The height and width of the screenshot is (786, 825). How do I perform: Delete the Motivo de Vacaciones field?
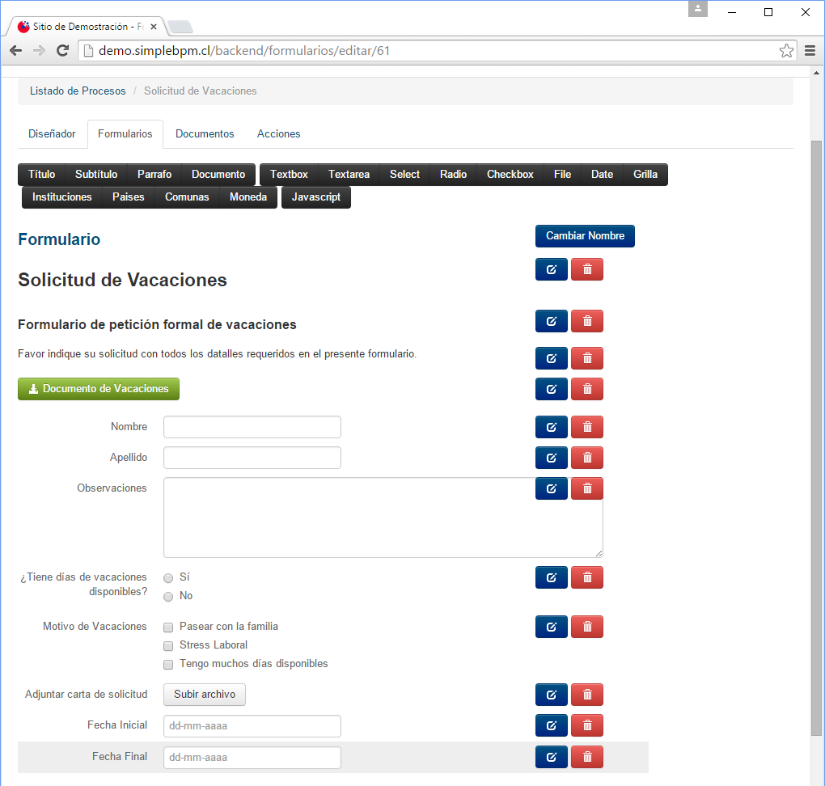point(587,627)
